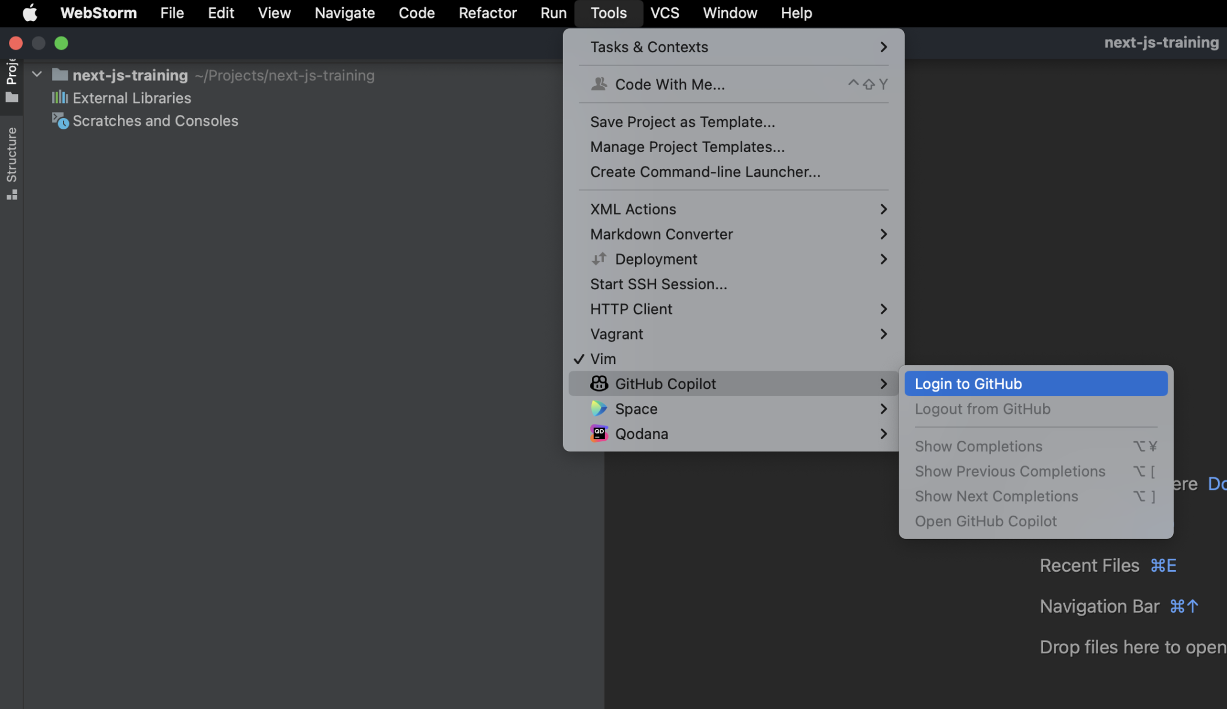Viewport: 1227px width, 709px height.
Task: Choose Open GitHub Copilot
Action: click(x=985, y=521)
